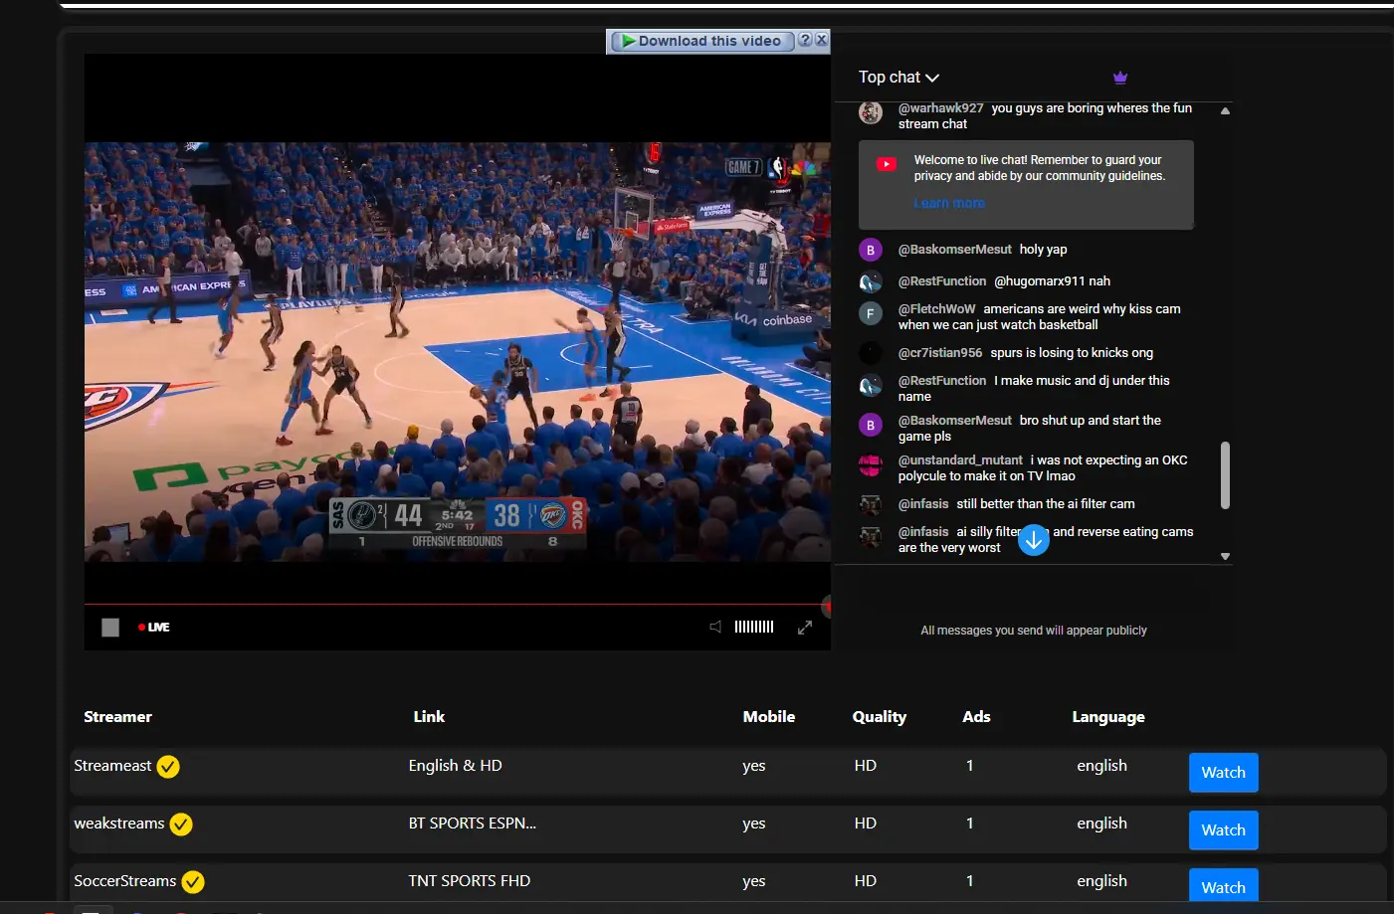Stop the live video playback

click(x=110, y=628)
